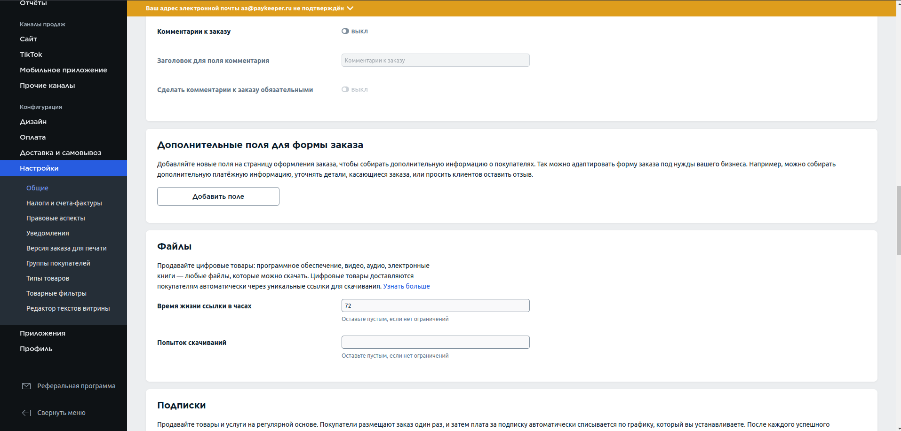This screenshot has height=431, width=901.
Task: Open Группы покупателей settings
Action: 58,263
